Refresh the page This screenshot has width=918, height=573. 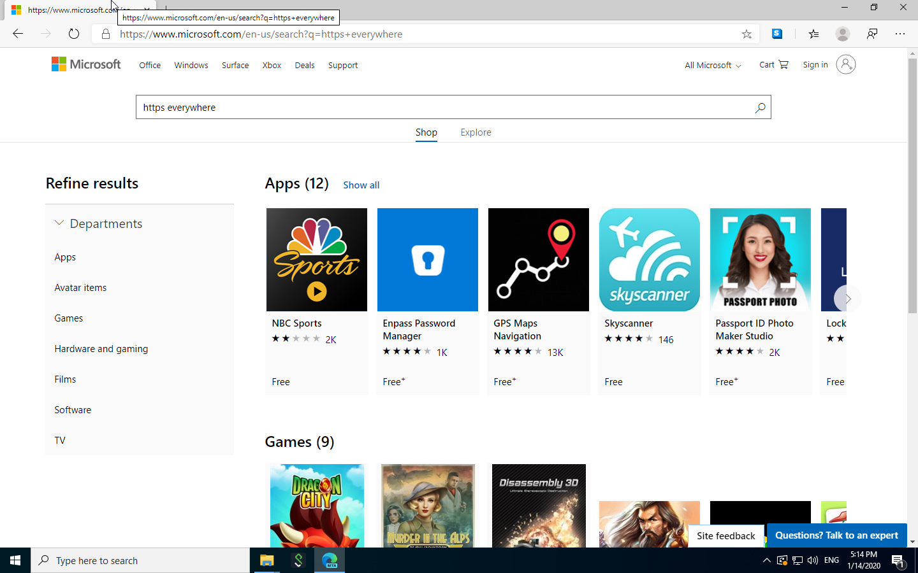pyautogui.click(x=73, y=34)
